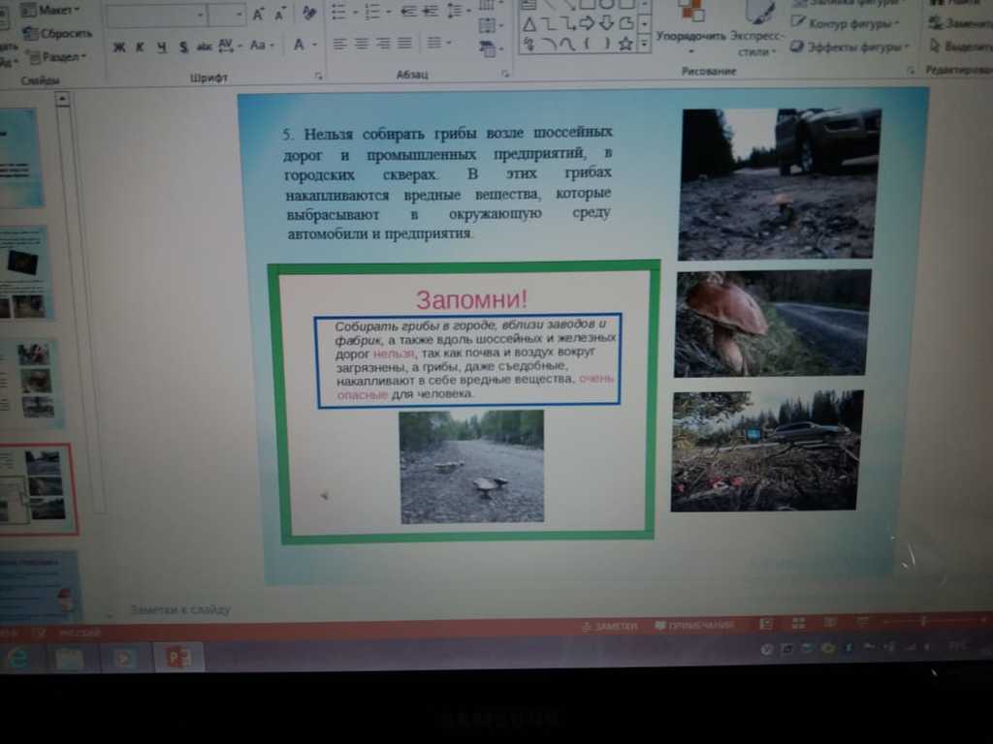Select the arc curve shape
Screen dimensions: 993x744
click(x=551, y=45)
